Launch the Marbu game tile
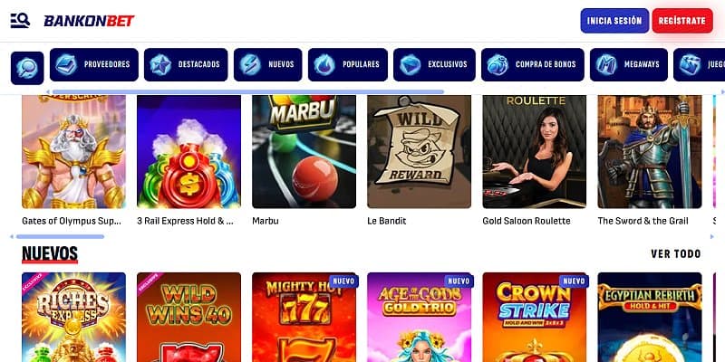 pos(304,151)
